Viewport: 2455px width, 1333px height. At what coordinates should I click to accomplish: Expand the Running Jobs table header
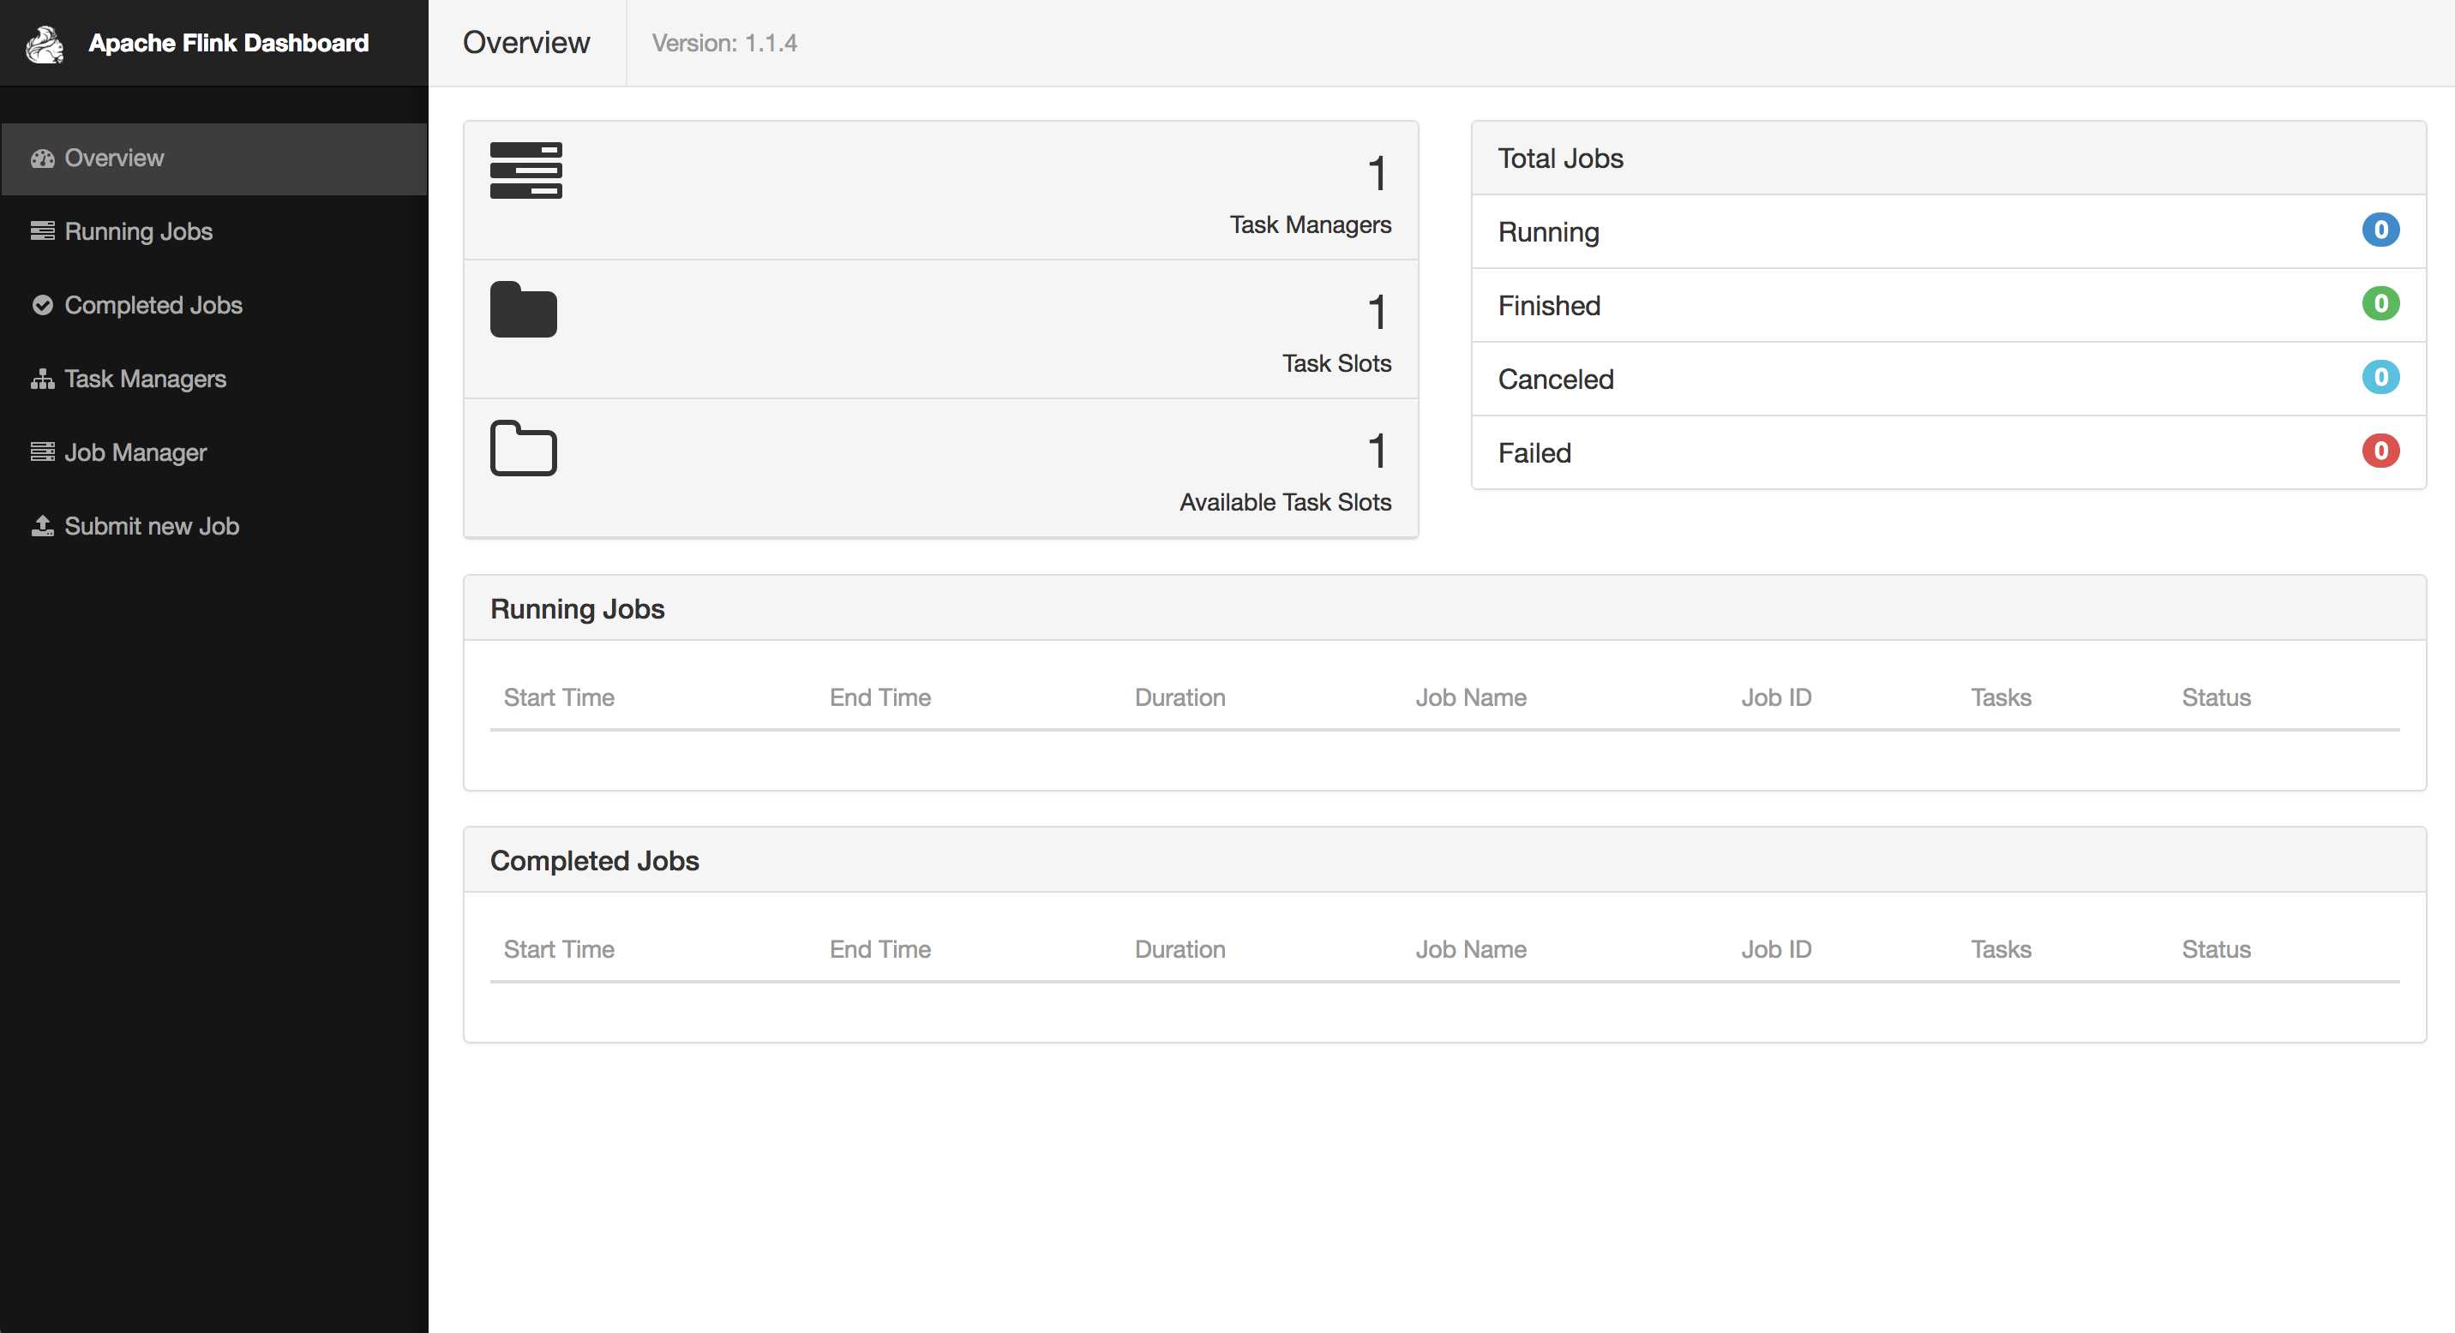pos(578,607)
